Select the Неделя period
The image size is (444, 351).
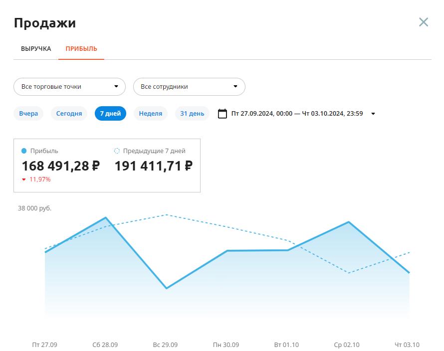[x=150, y=114]
